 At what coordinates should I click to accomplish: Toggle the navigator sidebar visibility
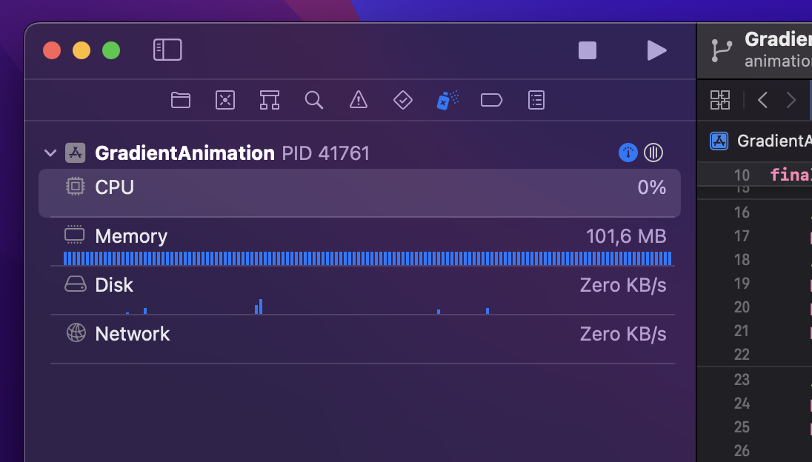(x=167, y=50)
